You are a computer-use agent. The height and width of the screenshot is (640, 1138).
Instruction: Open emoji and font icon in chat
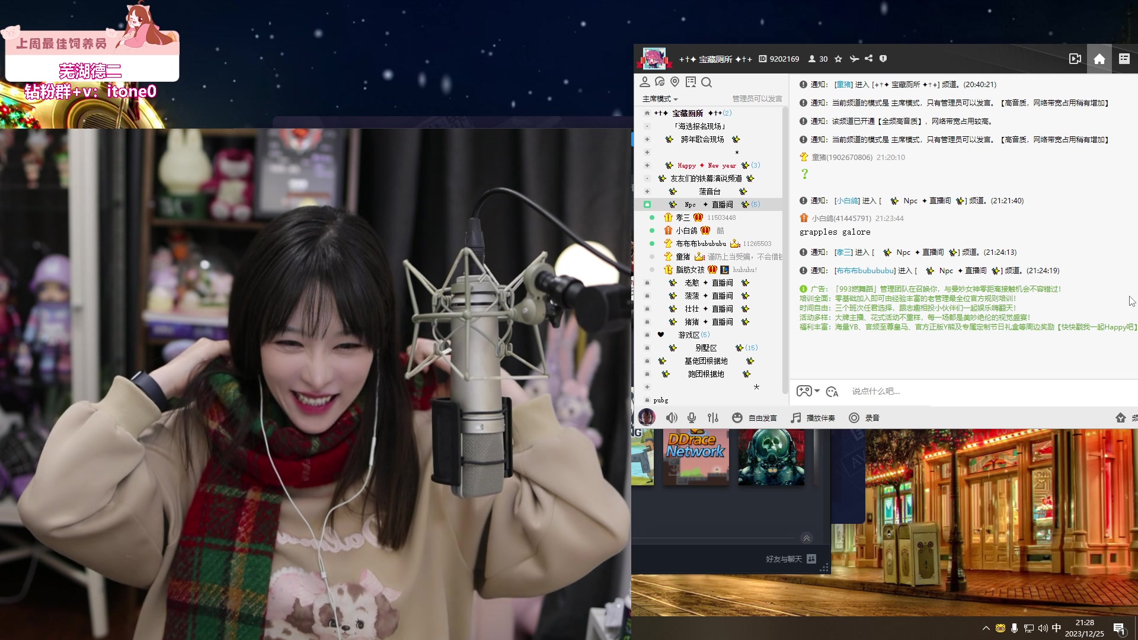[x=832, y=392]
